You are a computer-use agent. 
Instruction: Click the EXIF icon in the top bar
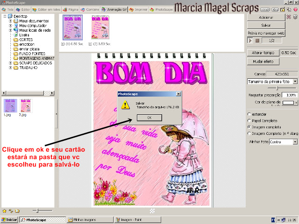[275, 9]
